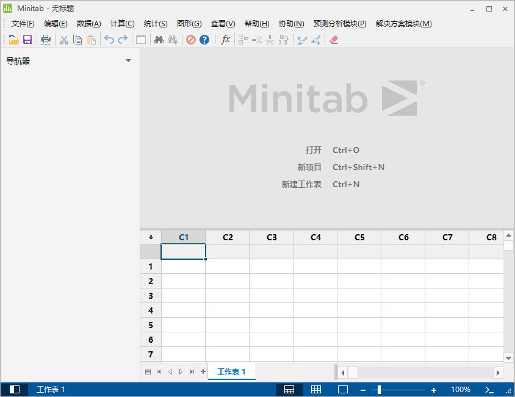
Task: Select column header C4
Action: pyautogui.click(x=315, y=237)
